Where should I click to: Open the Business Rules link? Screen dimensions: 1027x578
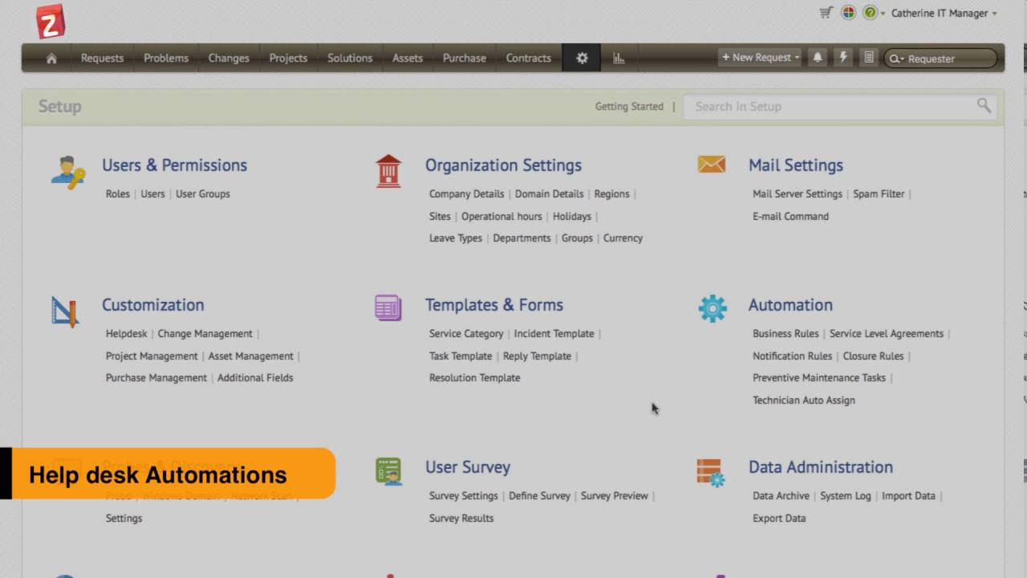(785, 333)
